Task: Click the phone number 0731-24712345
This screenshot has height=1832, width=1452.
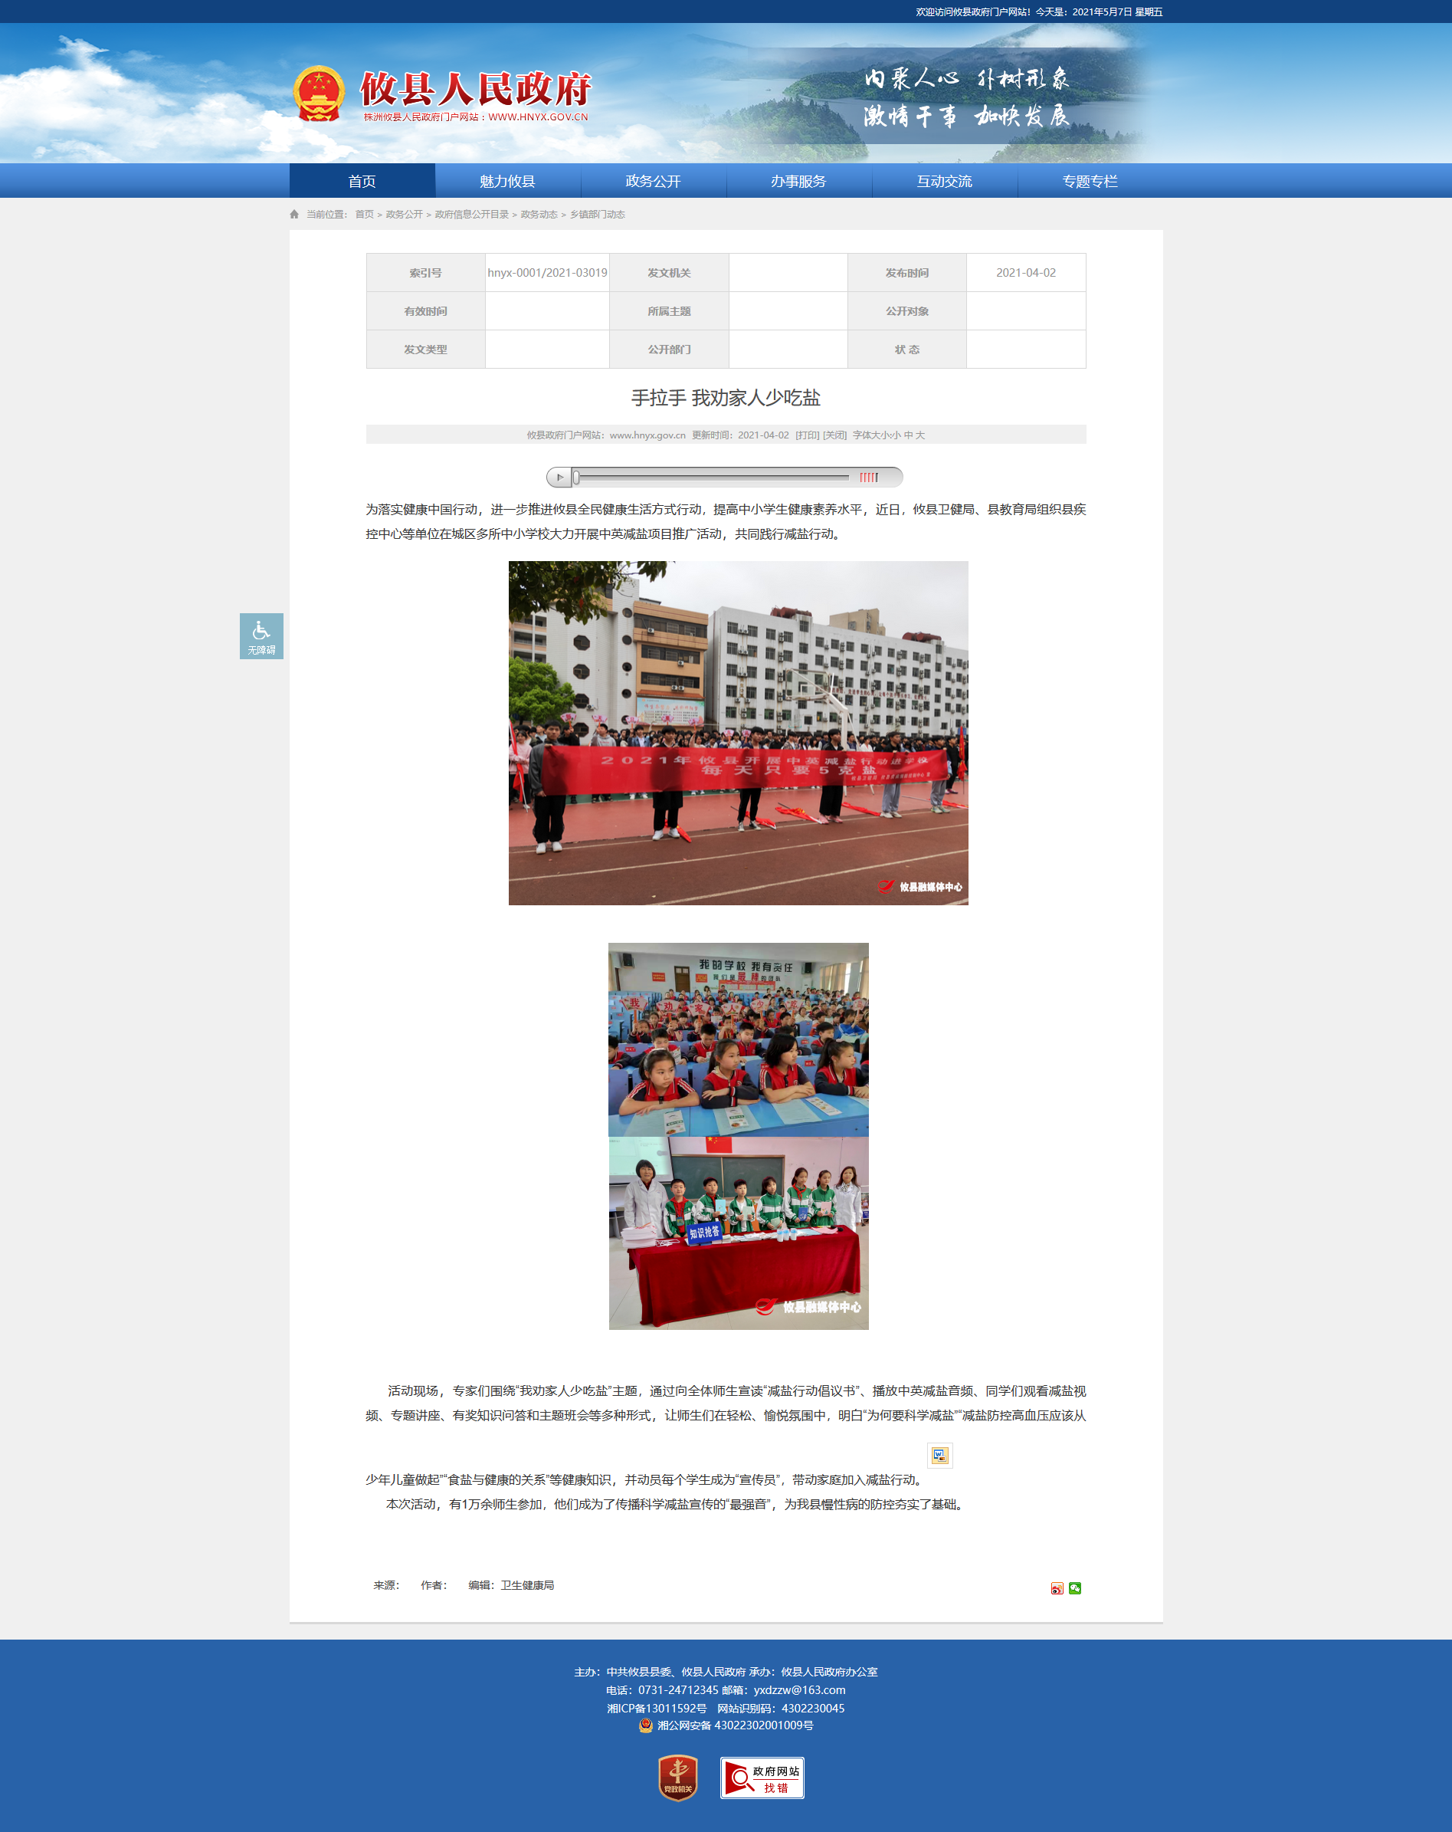Action: (x=678, y=1690)
